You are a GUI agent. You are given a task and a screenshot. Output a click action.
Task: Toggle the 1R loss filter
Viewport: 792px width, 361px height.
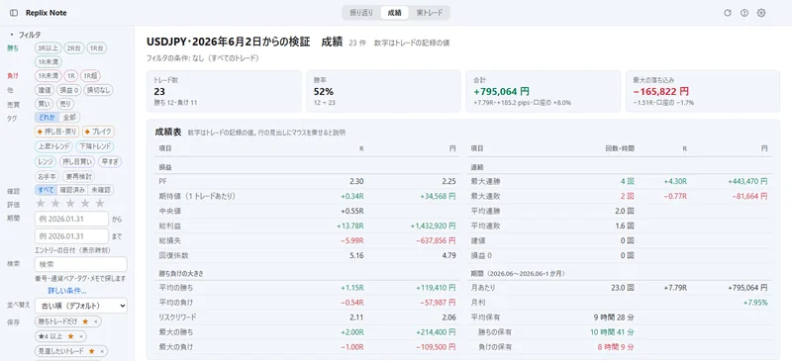click(x=71, y=76)
